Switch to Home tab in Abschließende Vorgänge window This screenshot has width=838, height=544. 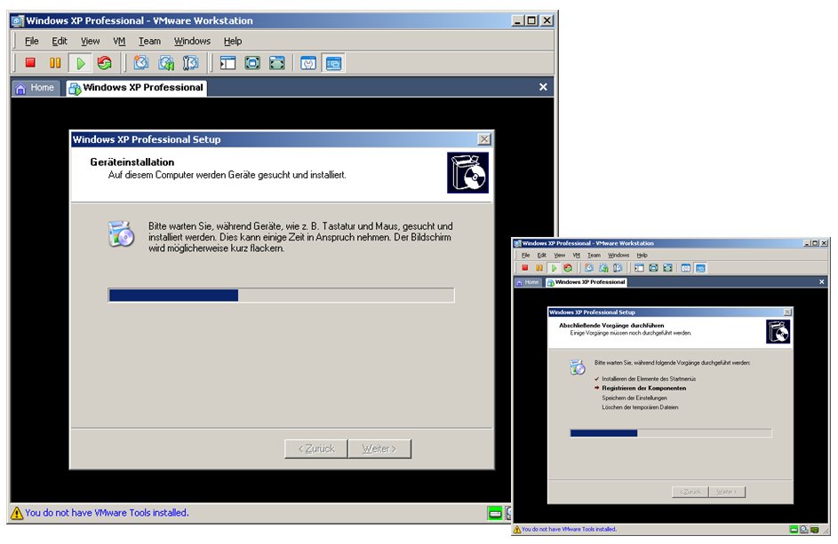click(528, 282)
